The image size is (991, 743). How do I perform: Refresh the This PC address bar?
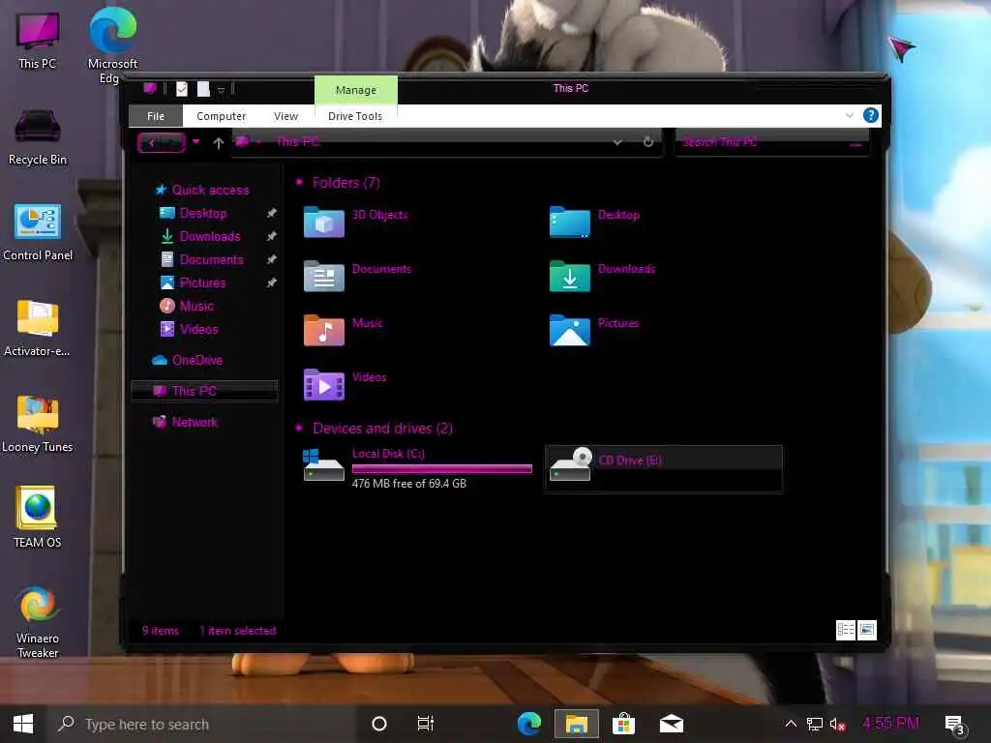(647, 141)
